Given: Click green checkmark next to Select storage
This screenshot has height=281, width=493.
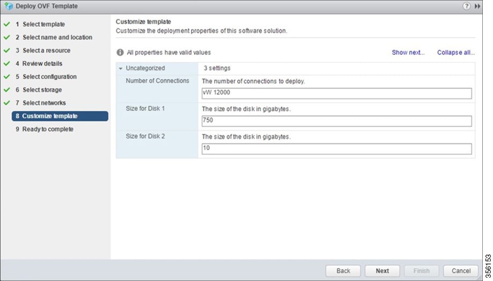Looking at the screenshot, I should 6,90.
